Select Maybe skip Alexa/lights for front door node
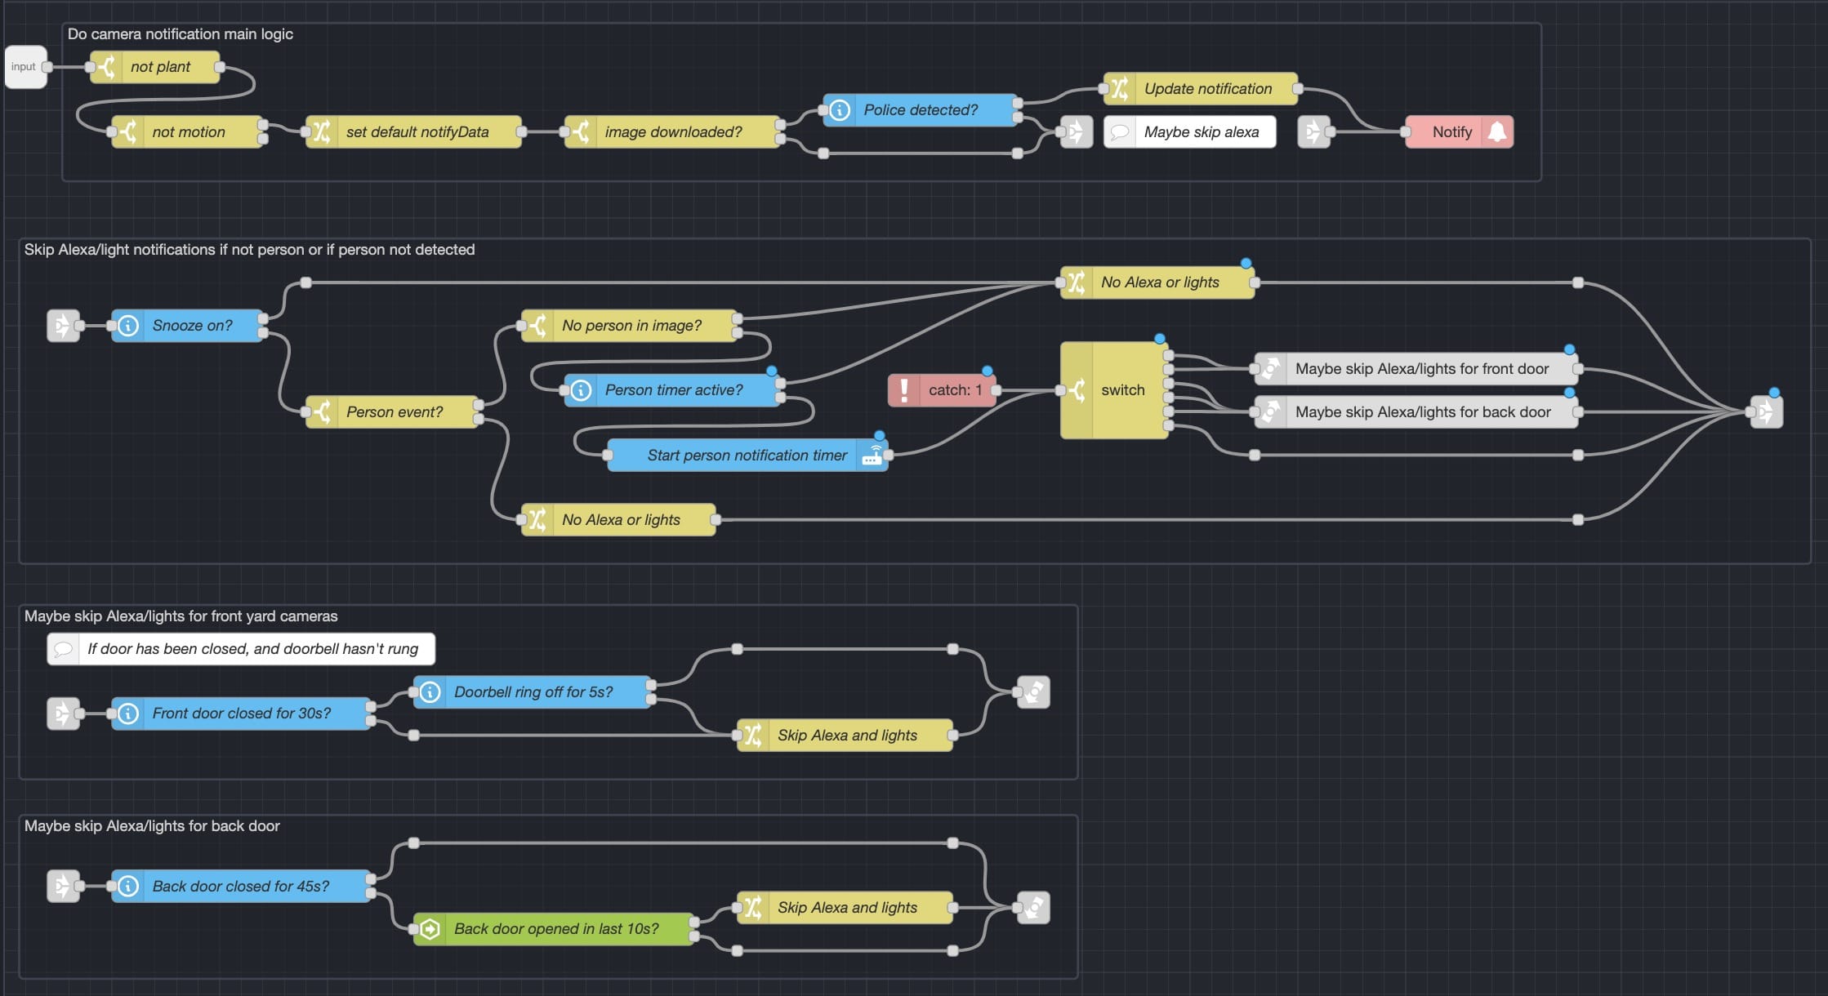Viewport: 1828px width, 996px height. pyautogui.click(x=1416, y=368)
